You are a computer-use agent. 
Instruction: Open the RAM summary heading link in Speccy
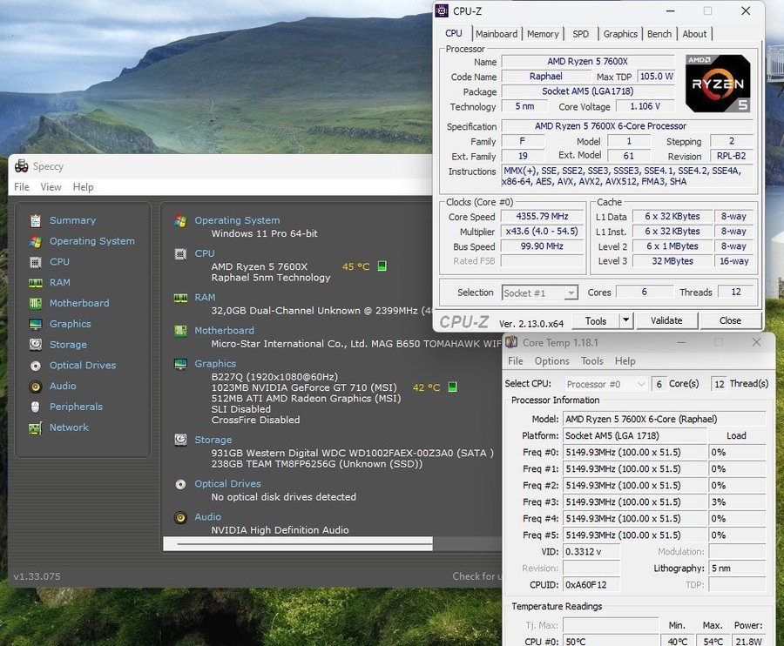pyautogui.click(x=205, y=298)
